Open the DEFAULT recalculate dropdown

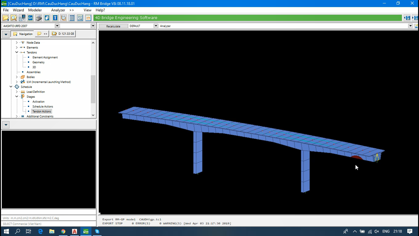tap(156, 26)
